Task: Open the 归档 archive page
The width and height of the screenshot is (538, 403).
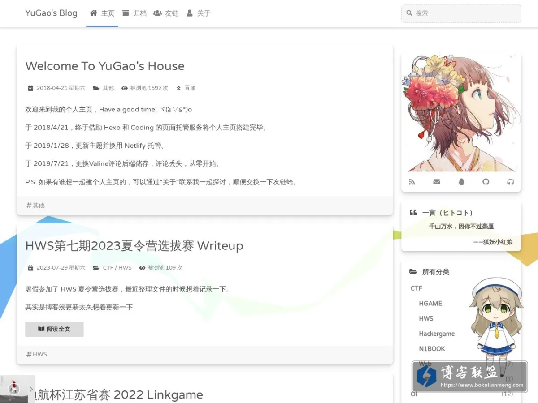Action: click(x=134, y=13)
